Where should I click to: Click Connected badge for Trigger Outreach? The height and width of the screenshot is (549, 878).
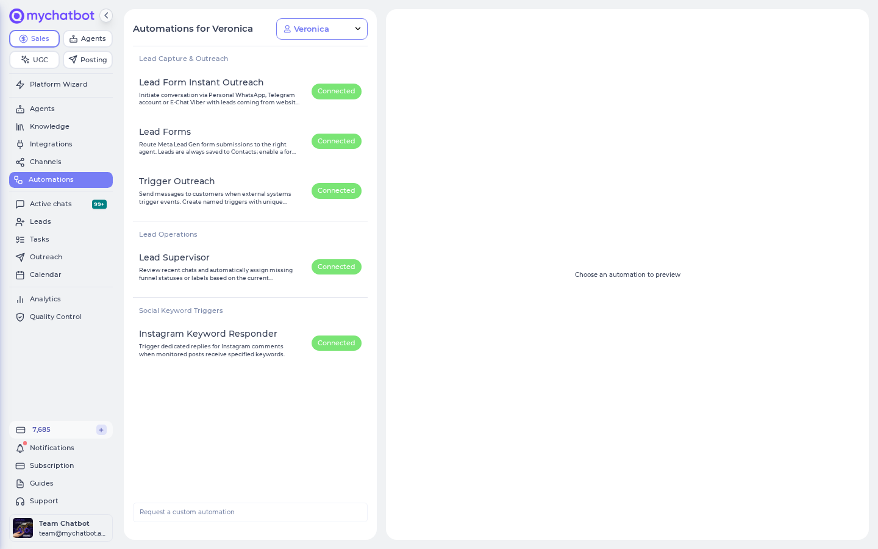337,191
